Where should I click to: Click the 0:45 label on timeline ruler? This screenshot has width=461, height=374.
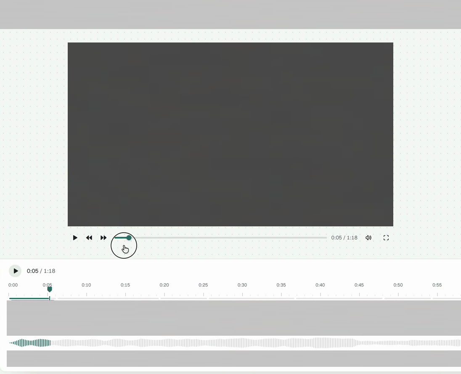pyautogui.click(x=359, y=285)
